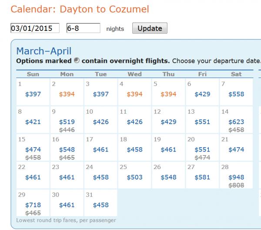Choose the $558 fare on March 7
The height and width of the screenshot is (230, 261).
point(236,94)
